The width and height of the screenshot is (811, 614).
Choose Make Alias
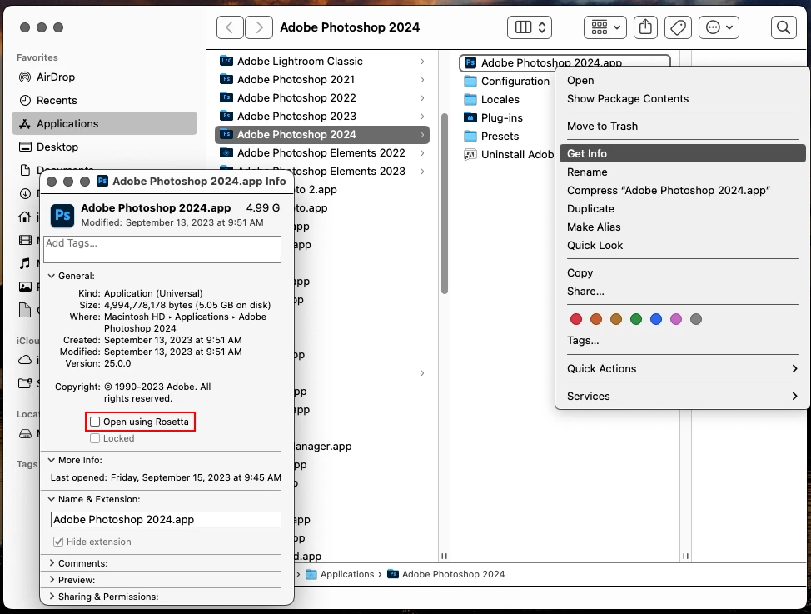(x=682, y=227)
